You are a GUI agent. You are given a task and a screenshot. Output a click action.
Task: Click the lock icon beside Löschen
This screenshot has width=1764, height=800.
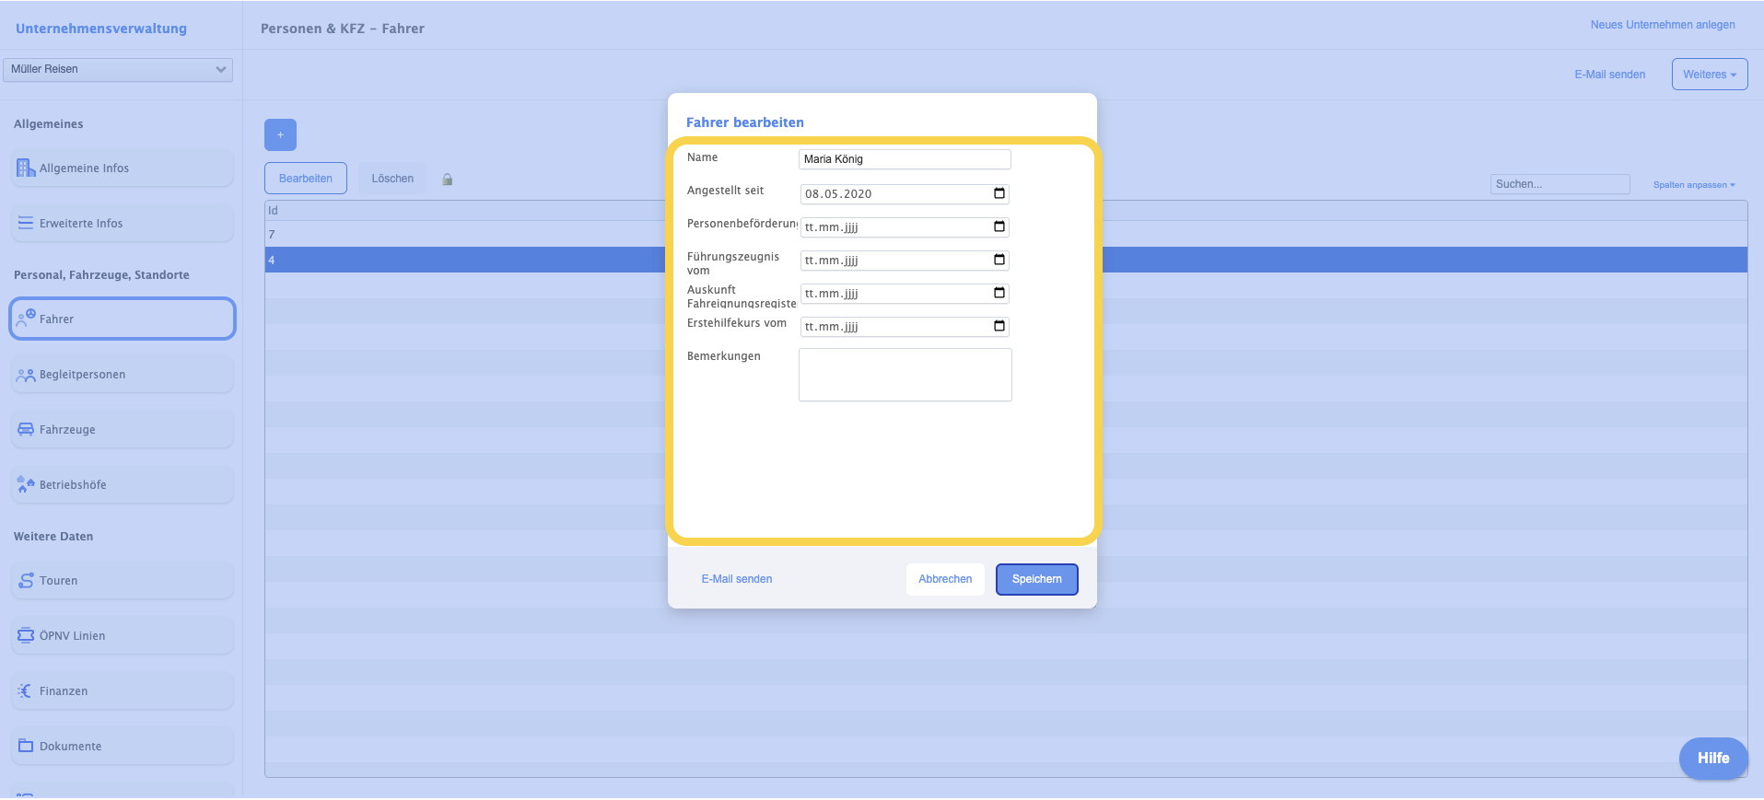pyautogui.click(x=447, y=180)
